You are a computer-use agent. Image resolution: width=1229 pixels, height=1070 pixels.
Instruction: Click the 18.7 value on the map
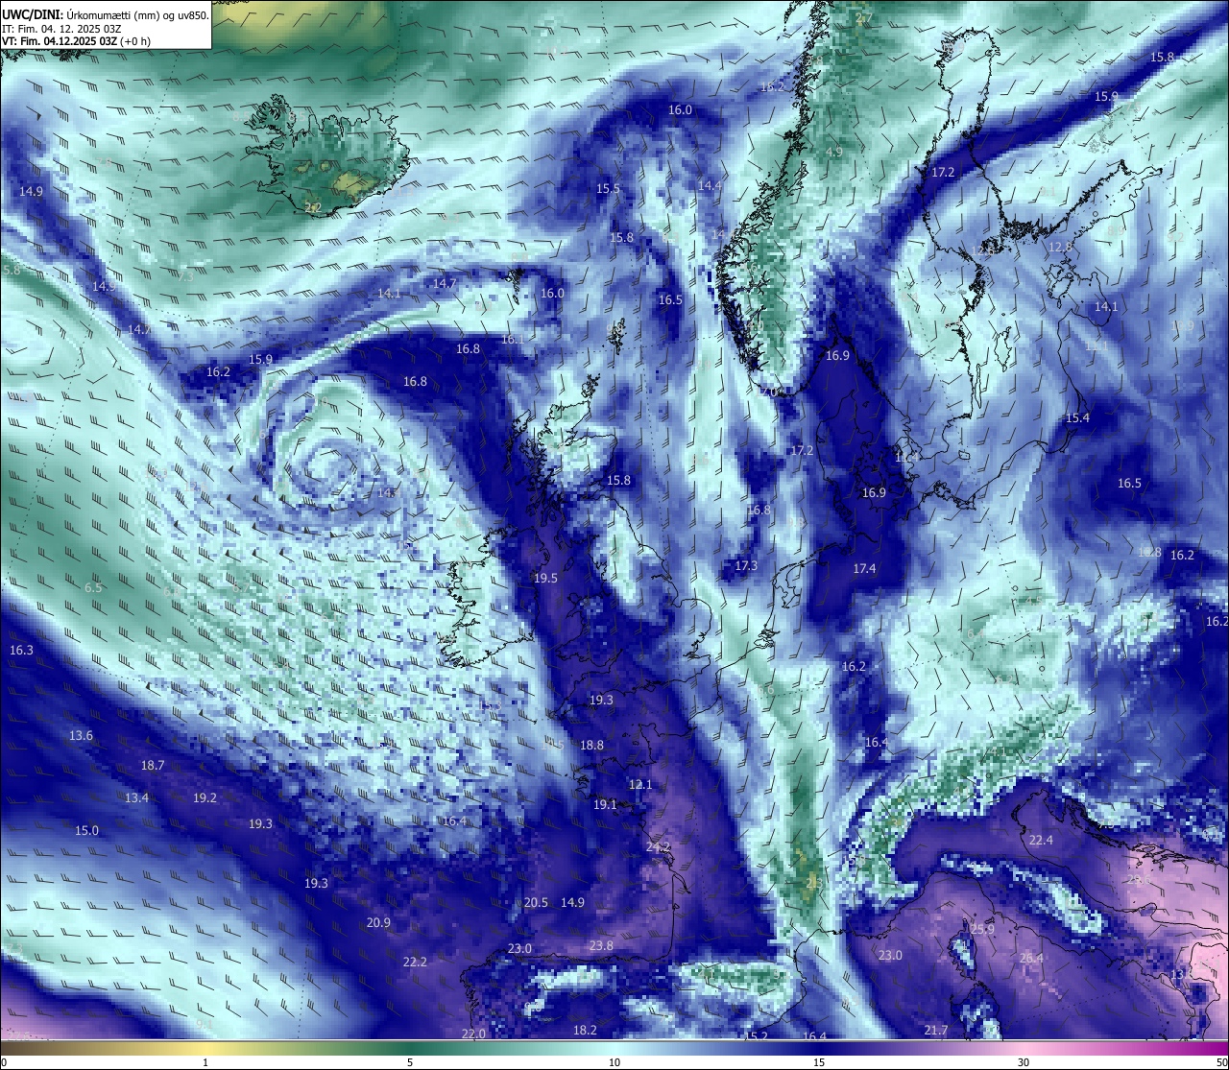point(152,766)
